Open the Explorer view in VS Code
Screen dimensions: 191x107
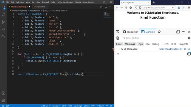[x=3, y=8]
